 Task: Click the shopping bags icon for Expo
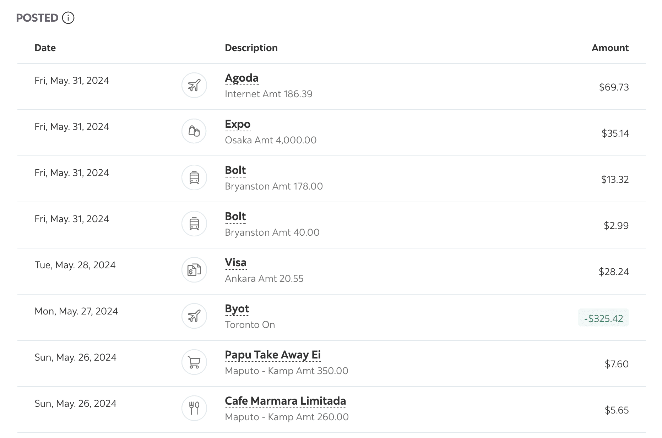[194, 131]
